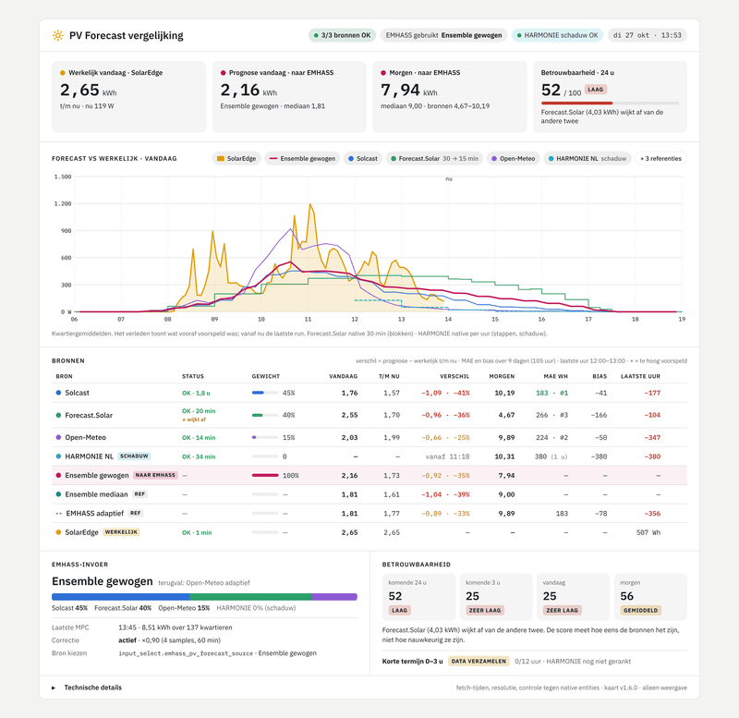Click the Correctie actief ×0,90 value
The image size is (739, 718).
point(169,640)
